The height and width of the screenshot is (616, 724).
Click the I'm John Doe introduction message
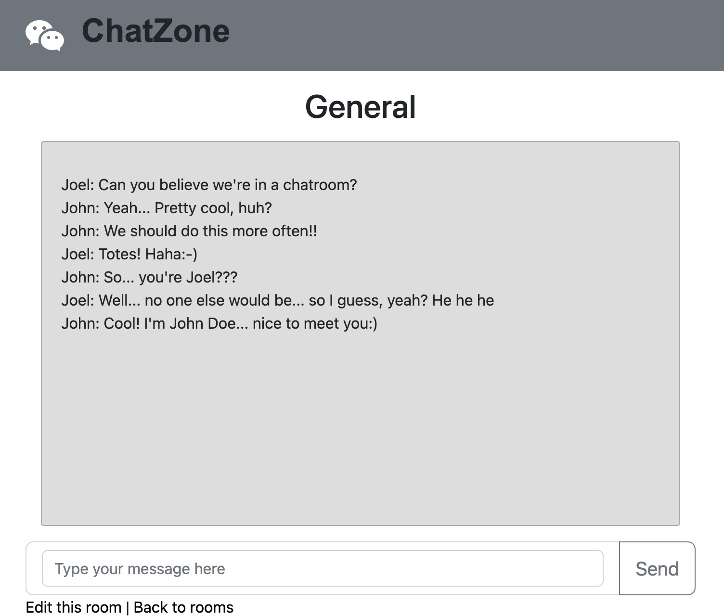(x=220, y=323)
